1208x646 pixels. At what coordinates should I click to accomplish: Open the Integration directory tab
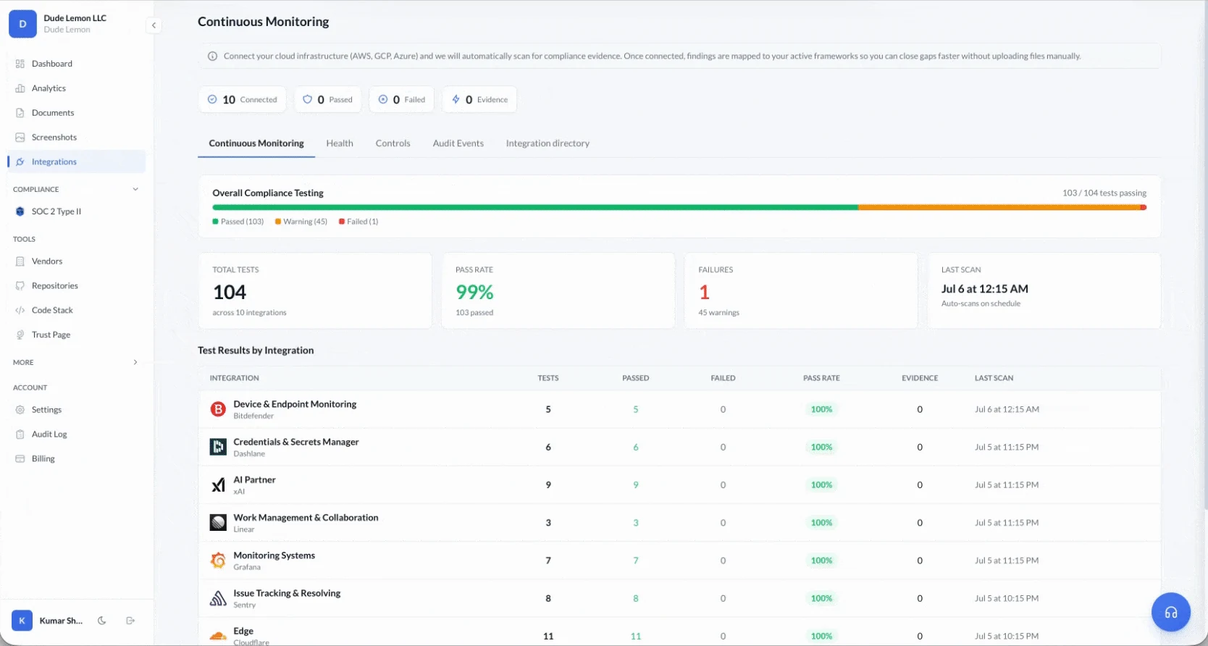tap(548, 143)
